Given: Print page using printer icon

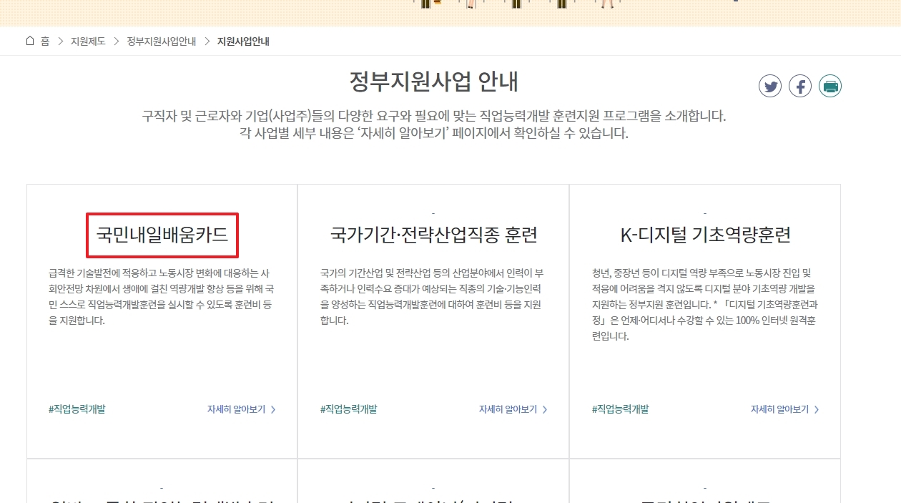Looking at the screenshot, I should pyautogui.click(x=830, y=87).
